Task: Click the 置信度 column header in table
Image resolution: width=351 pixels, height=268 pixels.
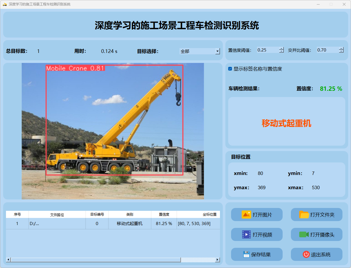Action: (164, 215)
